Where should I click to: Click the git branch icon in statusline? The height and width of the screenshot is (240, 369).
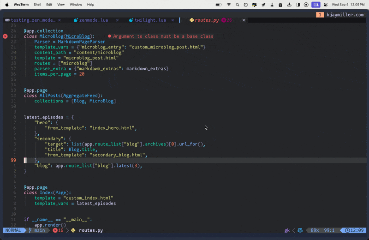point(30,230)
